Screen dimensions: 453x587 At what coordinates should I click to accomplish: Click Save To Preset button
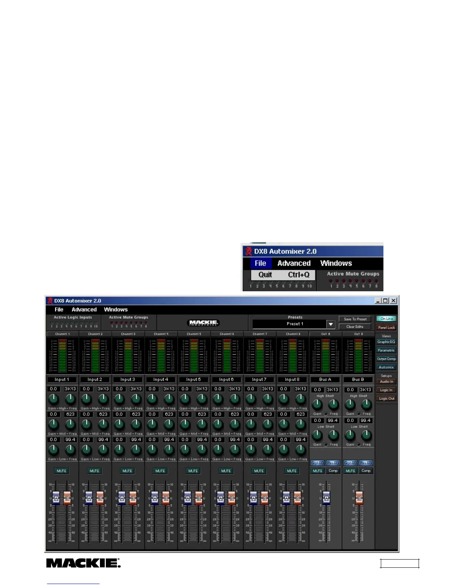pos(355,319)
